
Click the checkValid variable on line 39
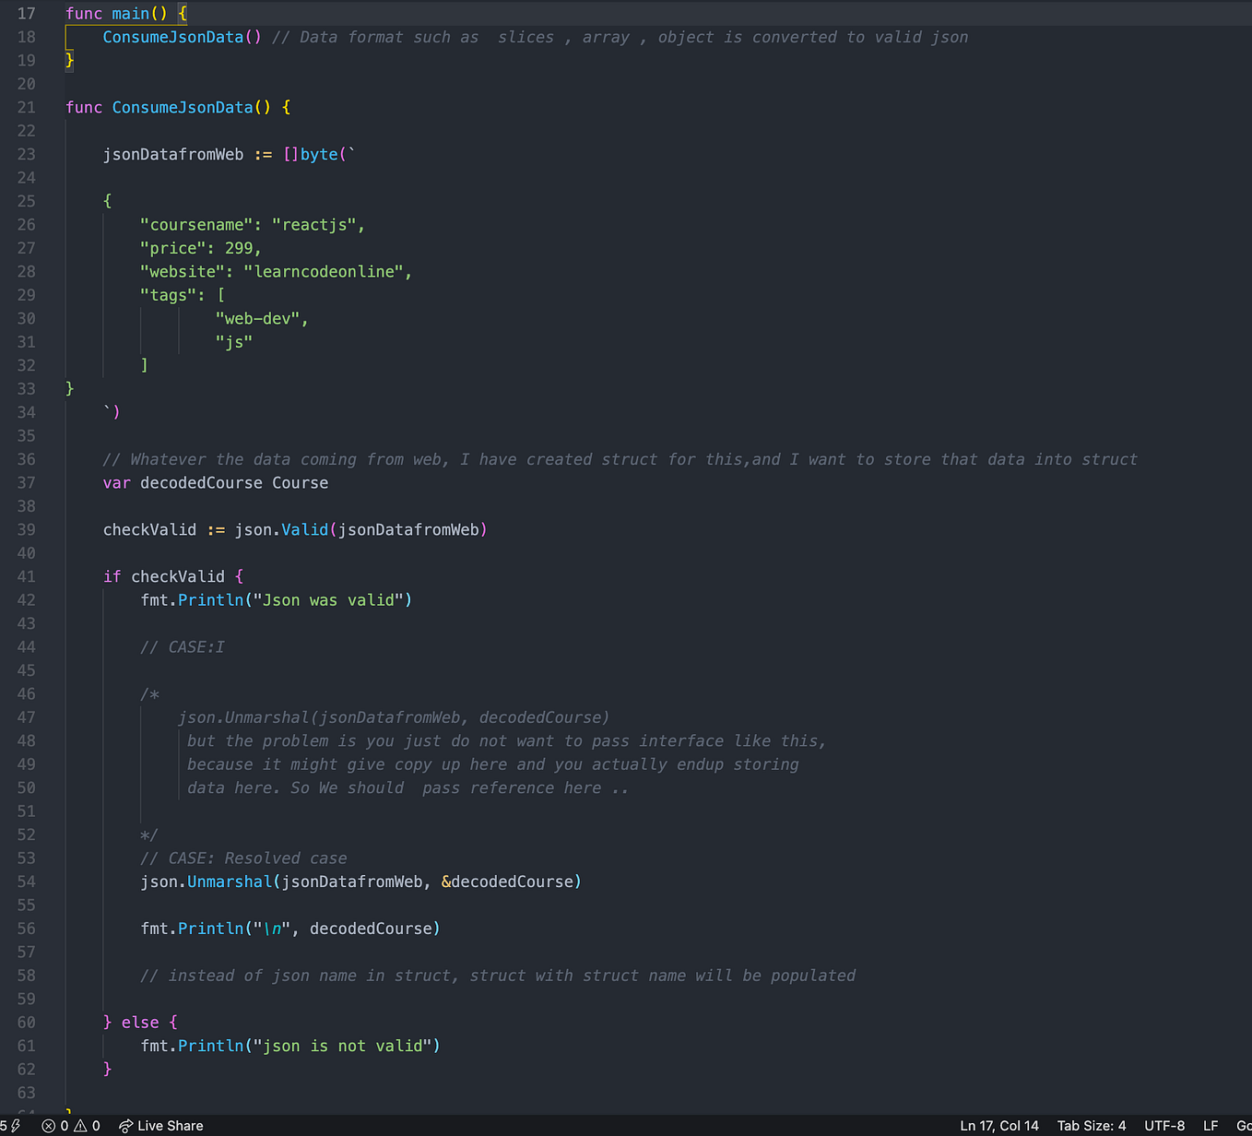pyautogui.click(x=149, y=529)
